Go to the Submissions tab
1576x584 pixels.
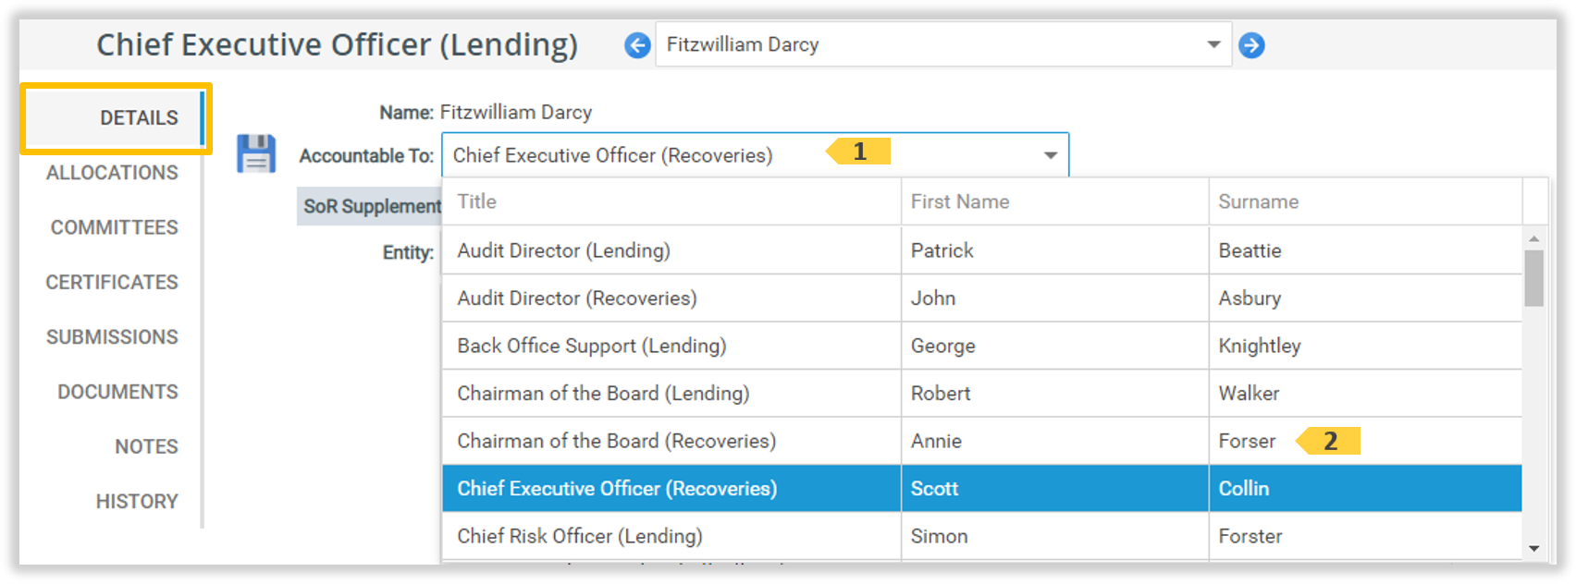coord(112,337)
